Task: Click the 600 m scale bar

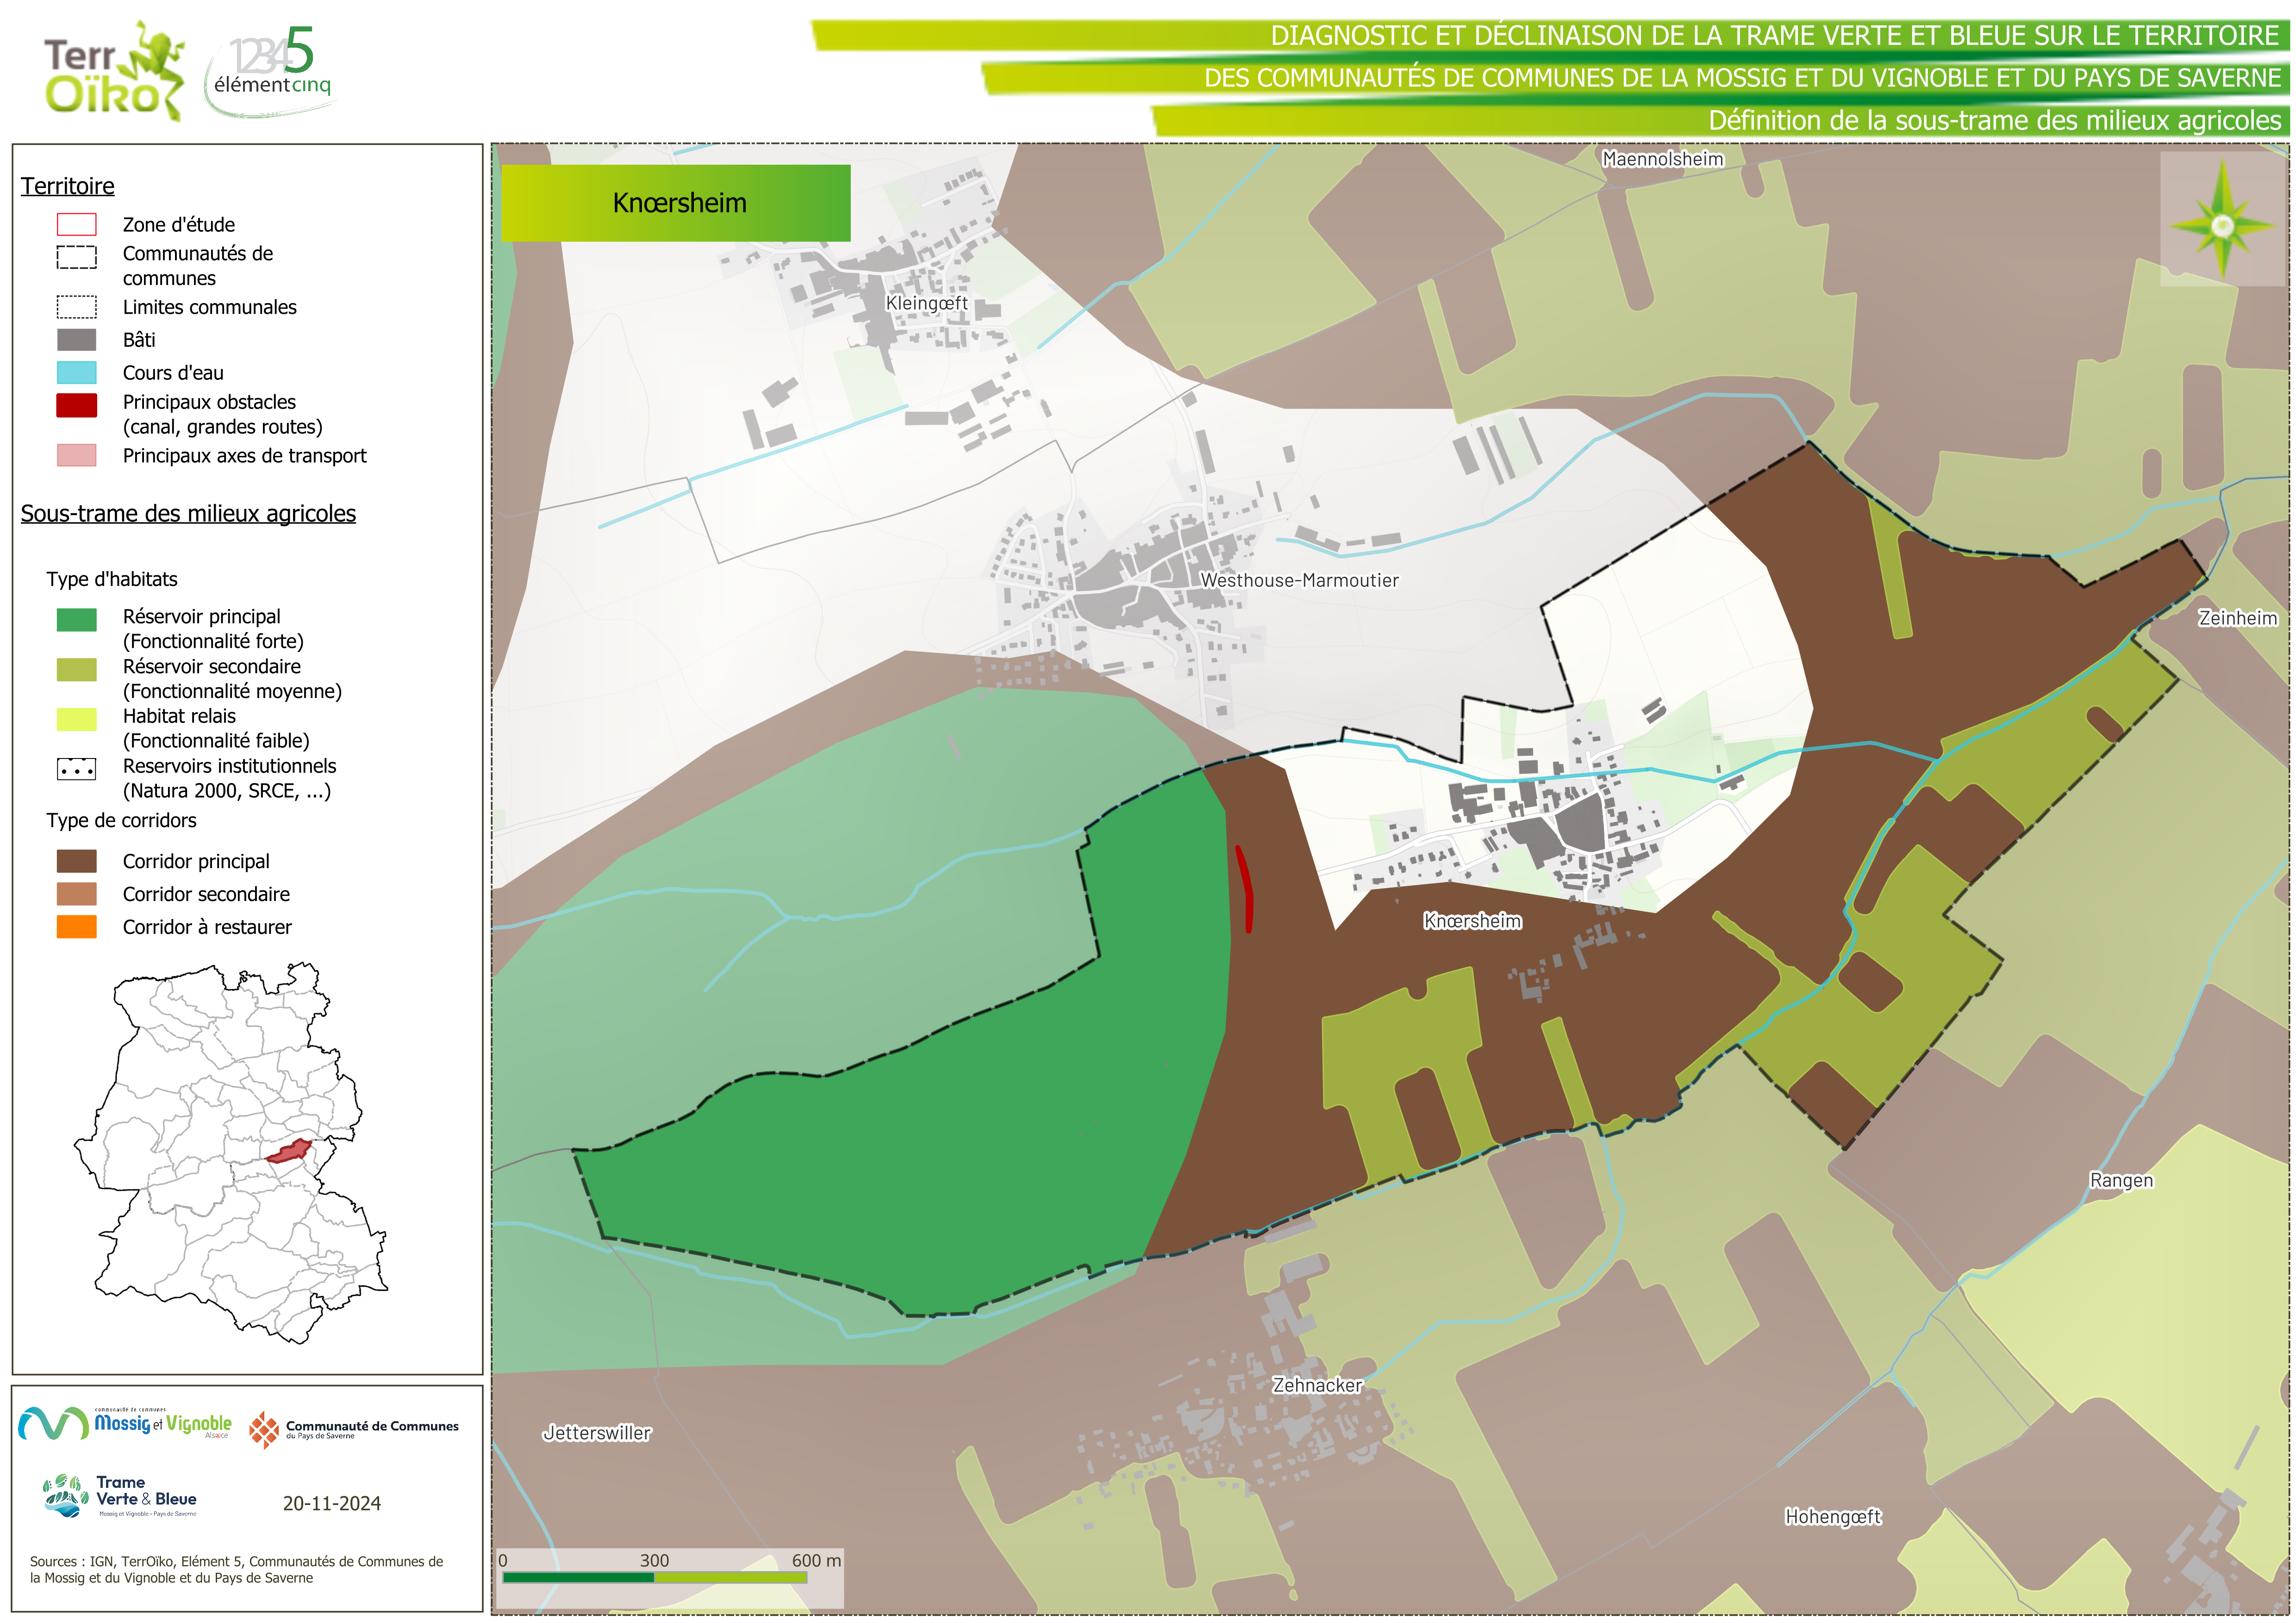Action: (655, 1577)
